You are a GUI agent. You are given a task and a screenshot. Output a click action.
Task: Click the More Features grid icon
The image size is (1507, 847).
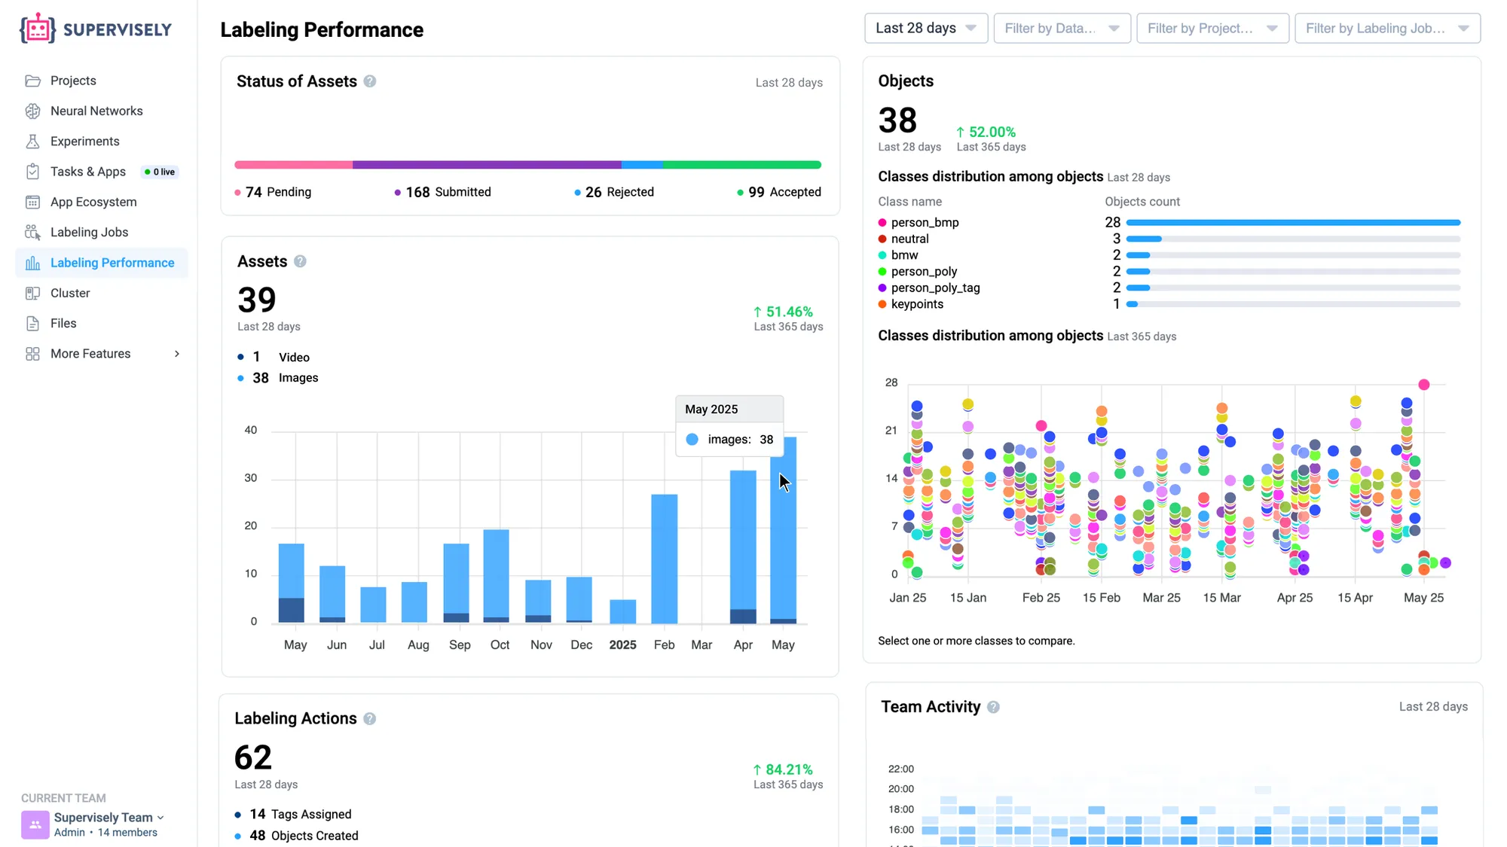(32, 354)
